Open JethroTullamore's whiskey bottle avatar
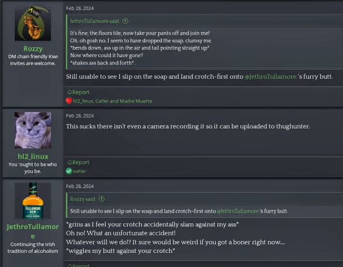 33,201
